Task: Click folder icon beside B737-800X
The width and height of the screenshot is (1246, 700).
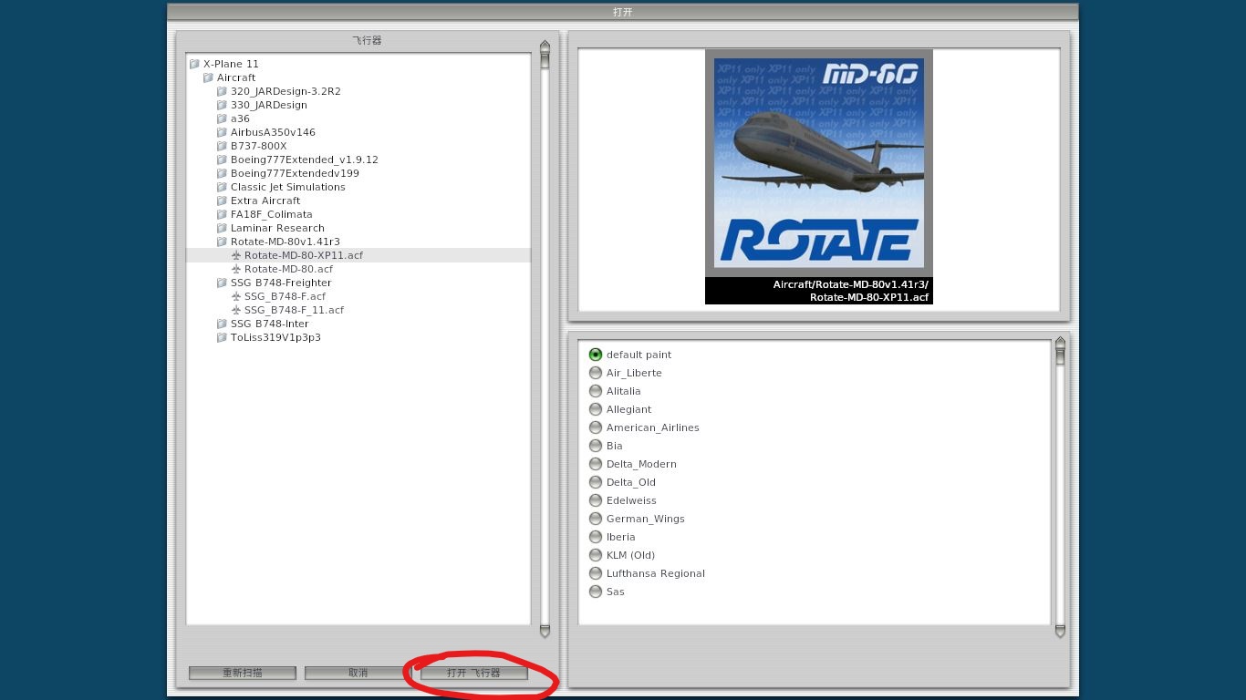Action: coord(222,146)
